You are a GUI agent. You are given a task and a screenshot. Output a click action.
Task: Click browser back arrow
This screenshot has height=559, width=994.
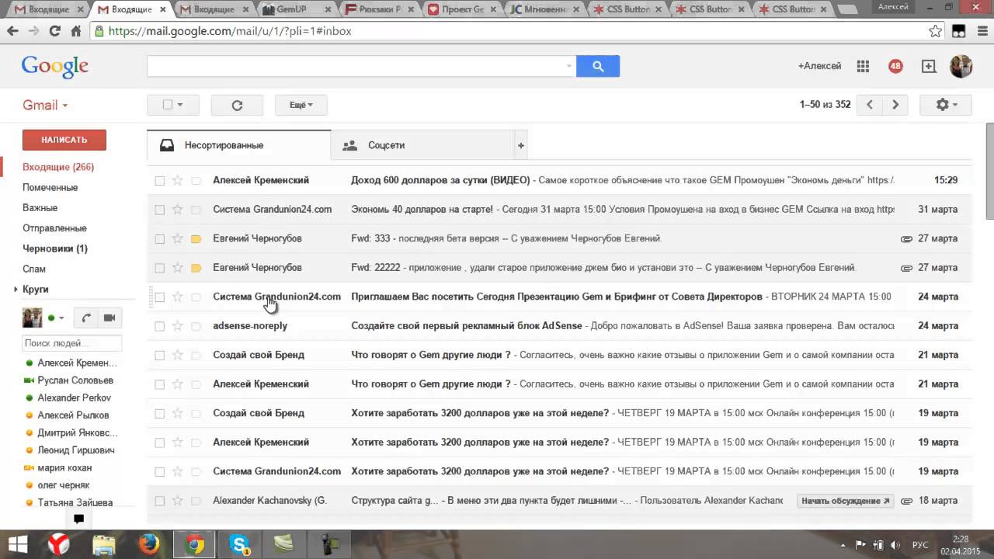pos(12,31)
